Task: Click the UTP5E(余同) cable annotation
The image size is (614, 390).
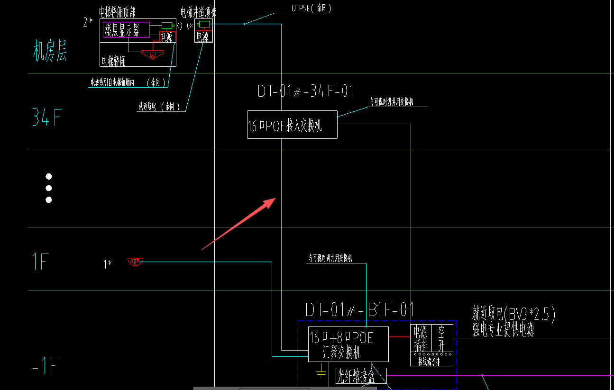Action: click(312, 9)
